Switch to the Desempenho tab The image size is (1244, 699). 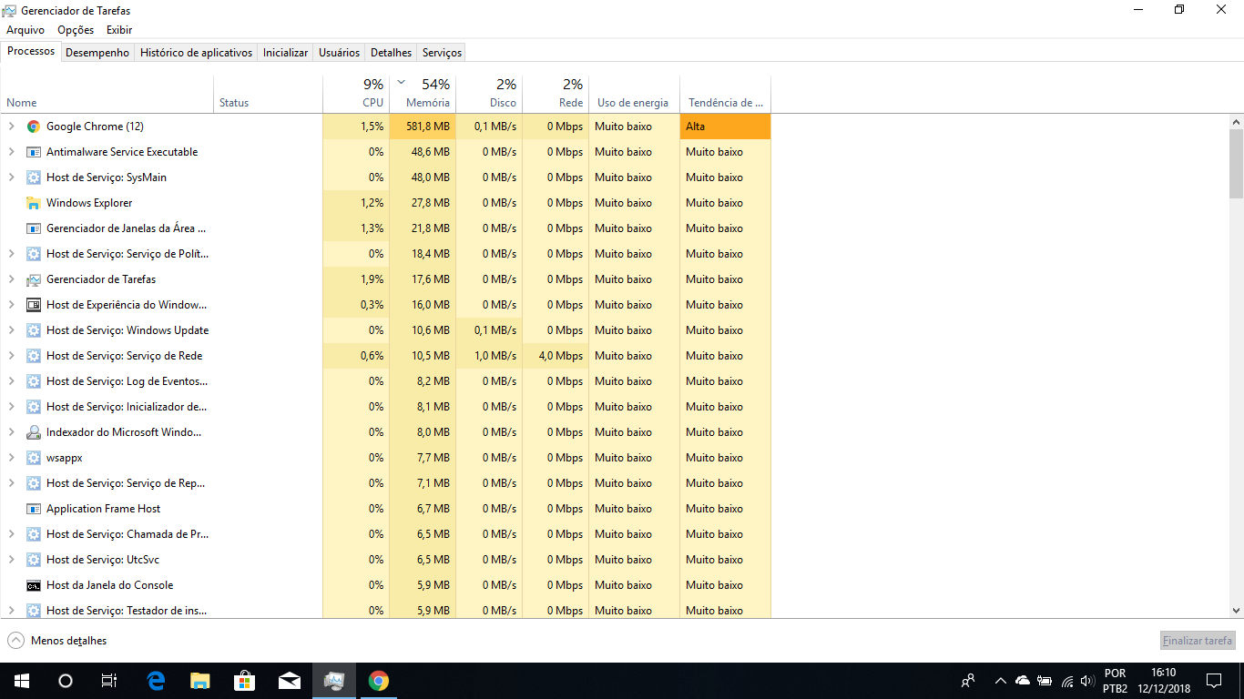tap(97, 53)
